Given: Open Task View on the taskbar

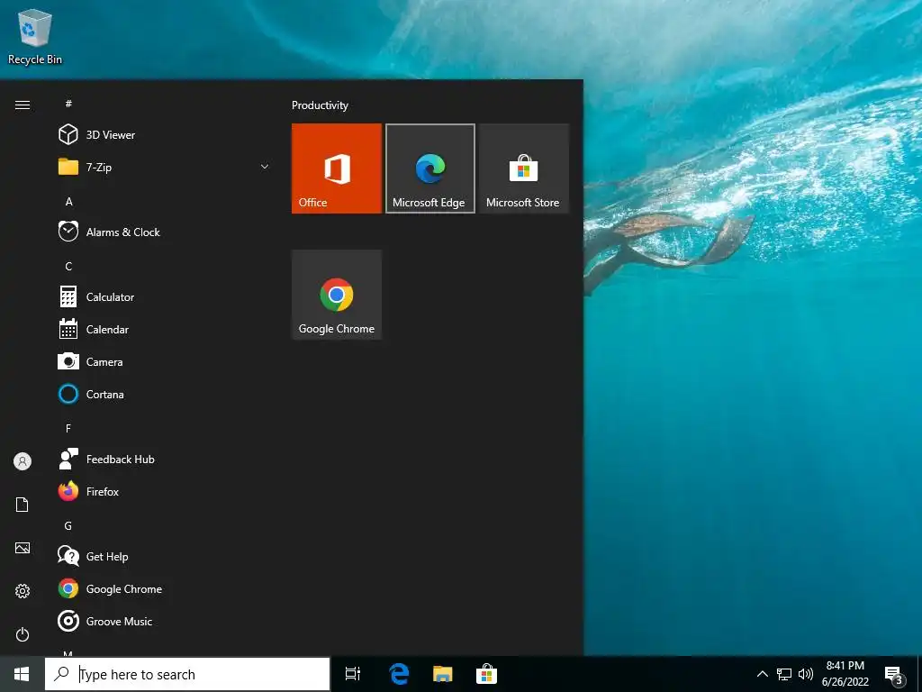Looking at the screenshot, I should (353, 674).
